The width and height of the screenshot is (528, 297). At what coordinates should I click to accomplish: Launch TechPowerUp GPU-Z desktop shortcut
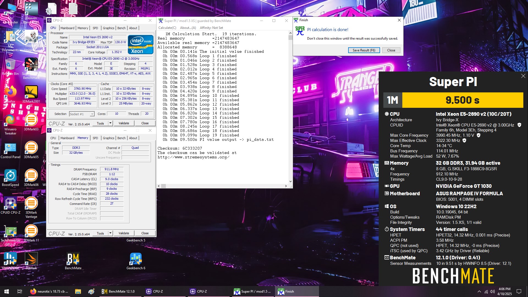[x=10, y=235]
